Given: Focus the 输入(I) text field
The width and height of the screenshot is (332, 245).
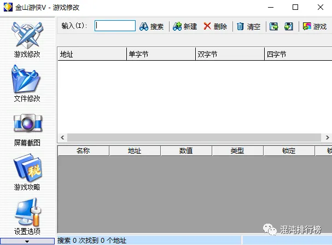Looking at the screenshot, I should point(115,26).
